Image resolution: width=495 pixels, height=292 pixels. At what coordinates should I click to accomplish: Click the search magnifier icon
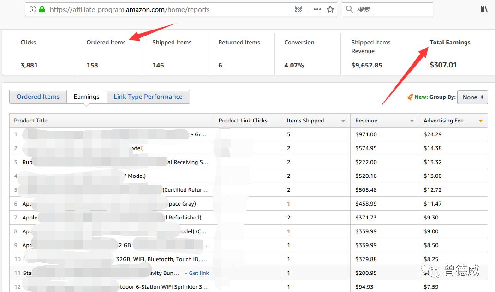click(350, 9)
